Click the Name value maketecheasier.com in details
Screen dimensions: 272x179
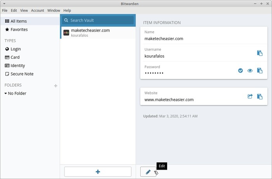[164, 39]
